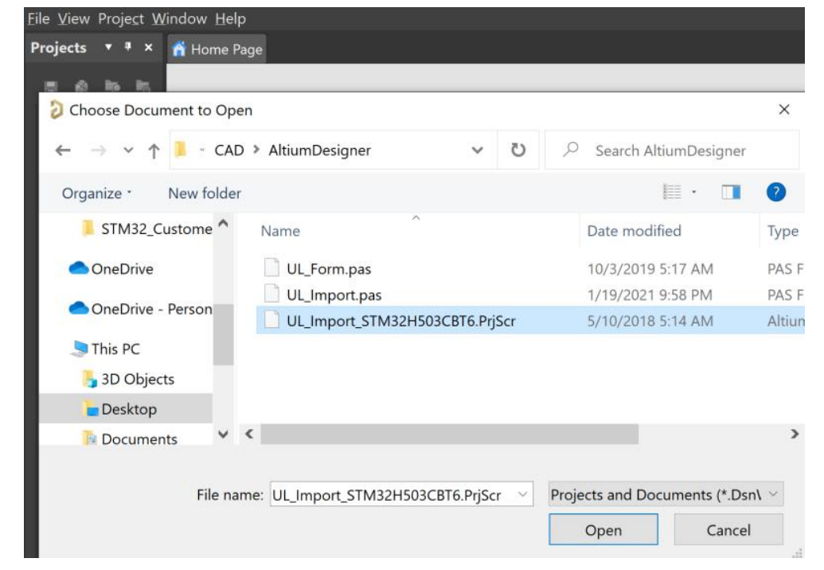Screen dimensions: 824x570
Task: Go up one folder level
Action: (154, 151)
